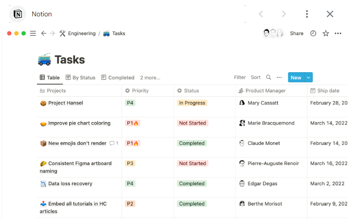Switch to By Status view tab
Image resolution: width=355 pixels, height=219 pixels.
80,77
